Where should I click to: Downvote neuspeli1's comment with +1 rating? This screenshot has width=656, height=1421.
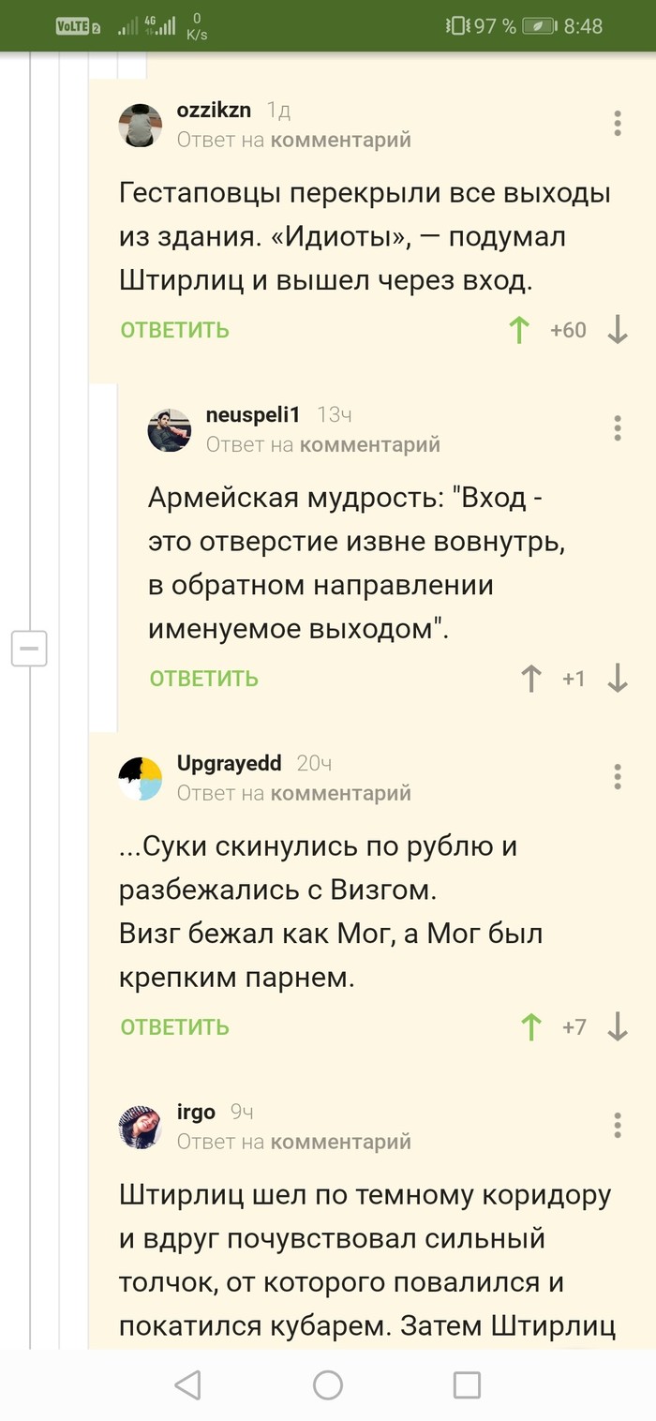tap(618, 679)
